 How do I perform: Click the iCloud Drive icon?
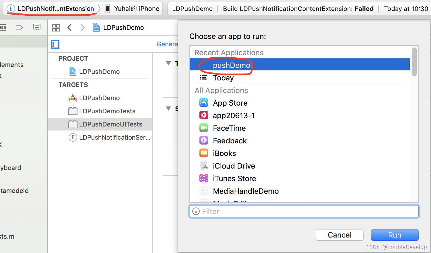point(204,165)
